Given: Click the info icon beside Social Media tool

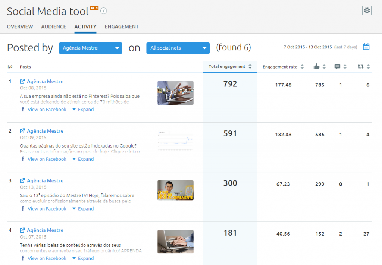Looking at the screenshot, I should point(104,11).
